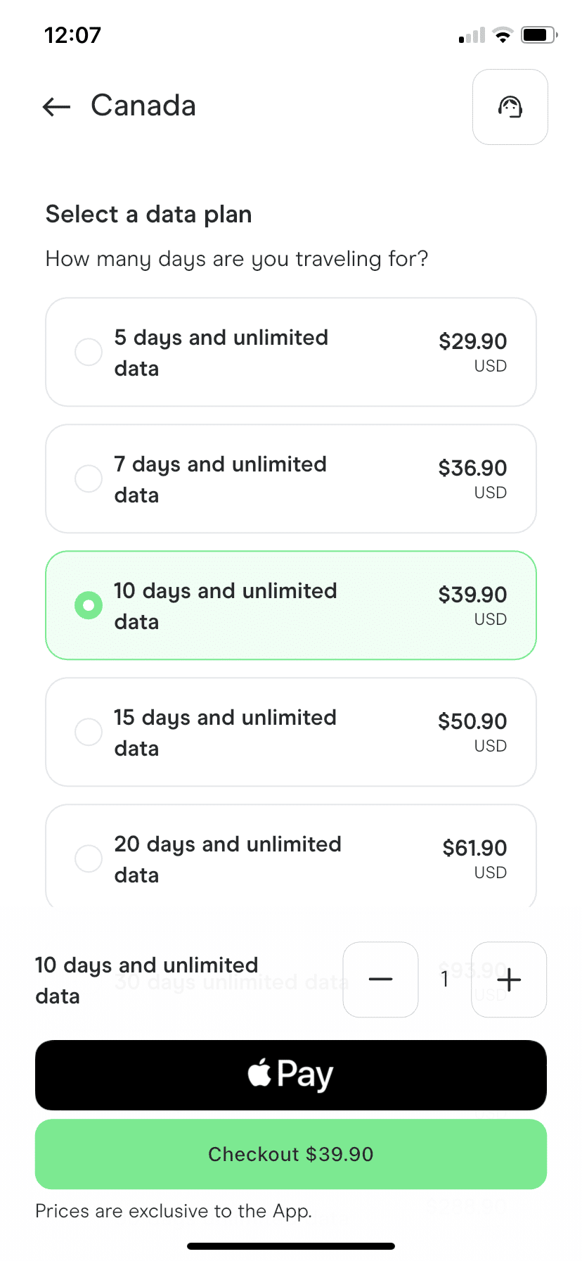The height and width of the screenshot is (1261, 582).
Task: Choose the 15 days plan radio button
Action: point(89,732)
